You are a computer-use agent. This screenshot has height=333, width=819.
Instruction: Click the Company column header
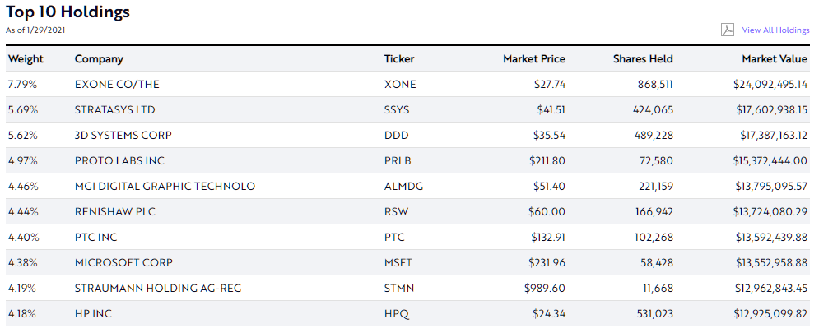99,58
